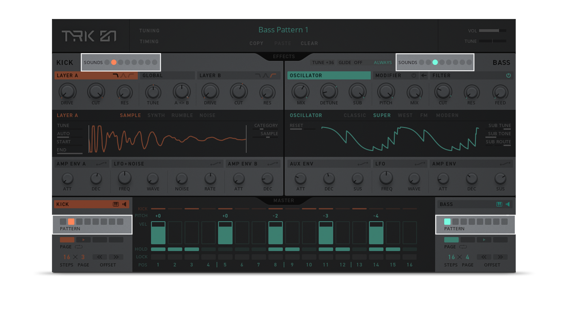Shift Kick offset right with double arrows

[116, 257]
